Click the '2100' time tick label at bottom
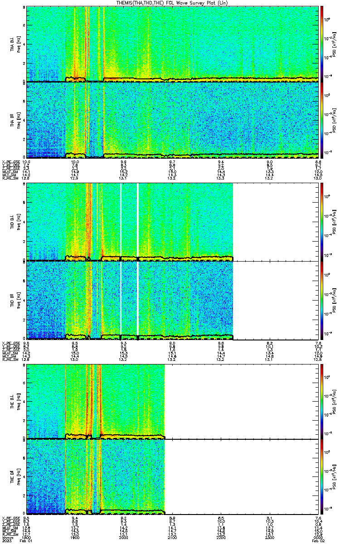 point(173,538)
